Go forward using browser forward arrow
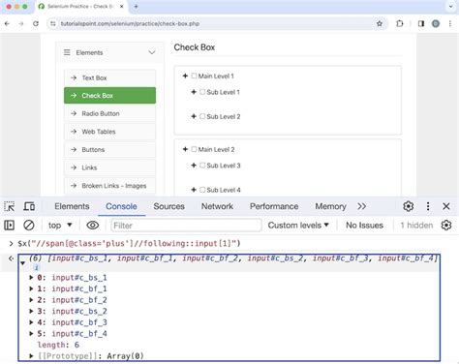This screenshot has height=364, width=459. click(21, 23)
